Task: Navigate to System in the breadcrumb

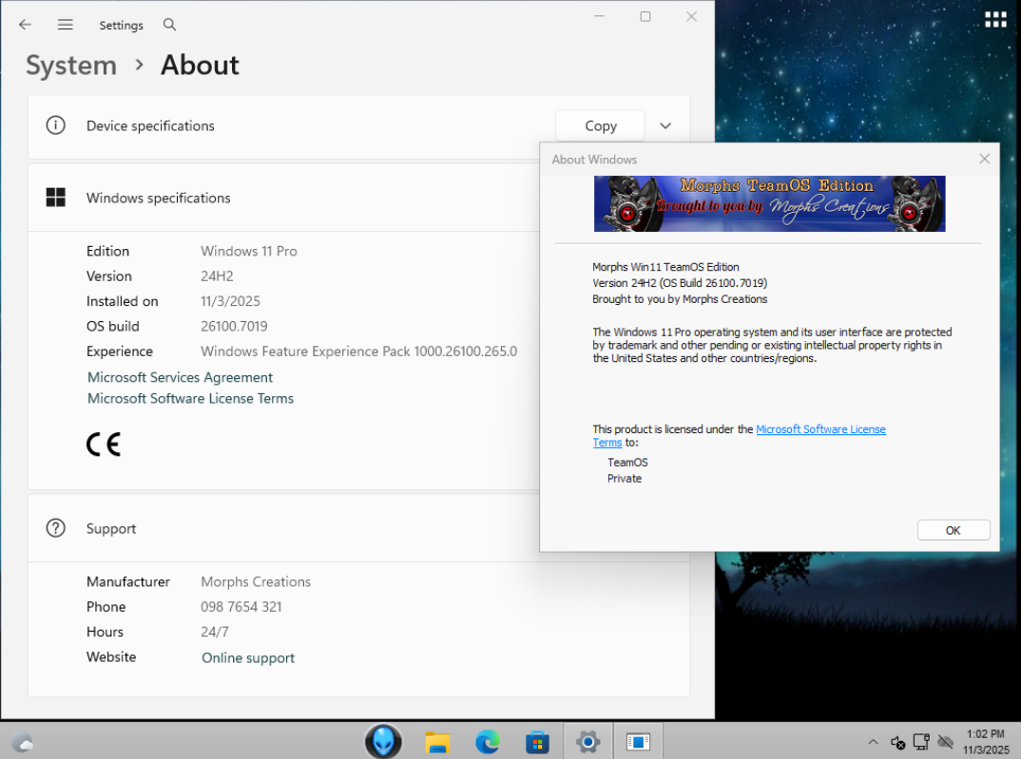Action: [x=71, y=66]
